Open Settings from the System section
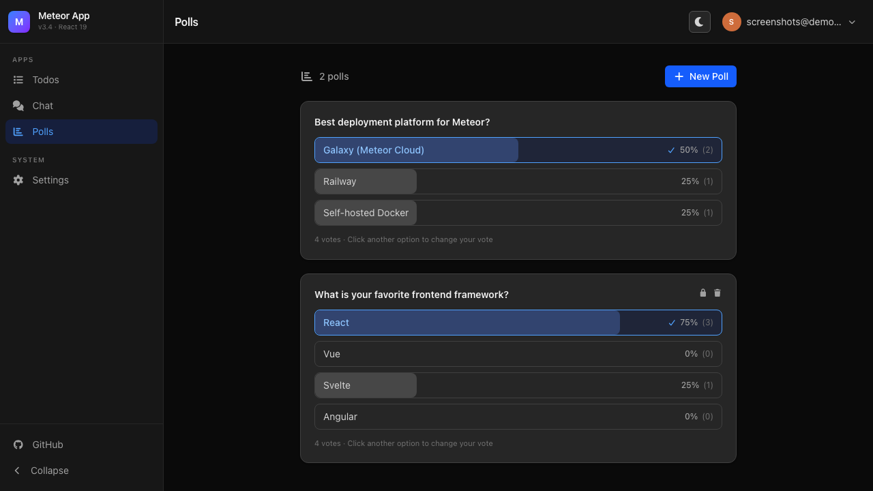 [50, 180]
